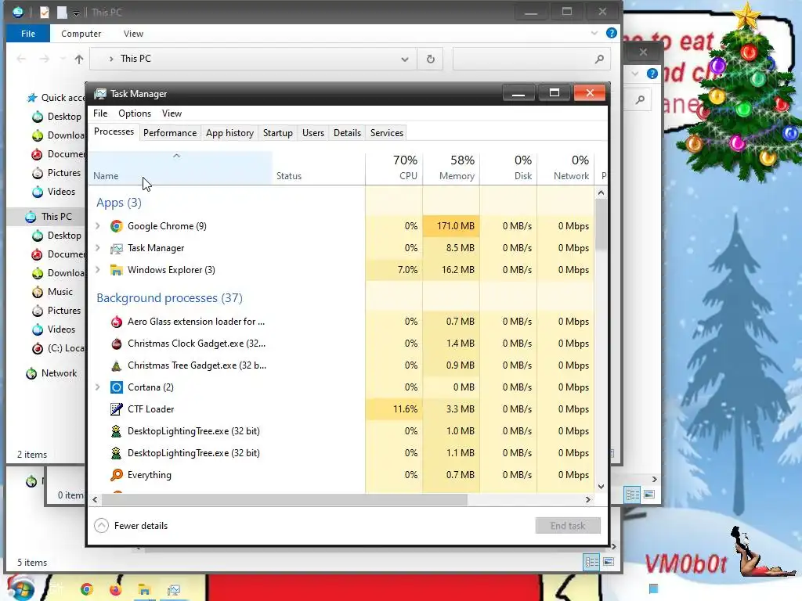
Task: Click the scroll-down arrow of process list
Action: click(x=601, y=487)
